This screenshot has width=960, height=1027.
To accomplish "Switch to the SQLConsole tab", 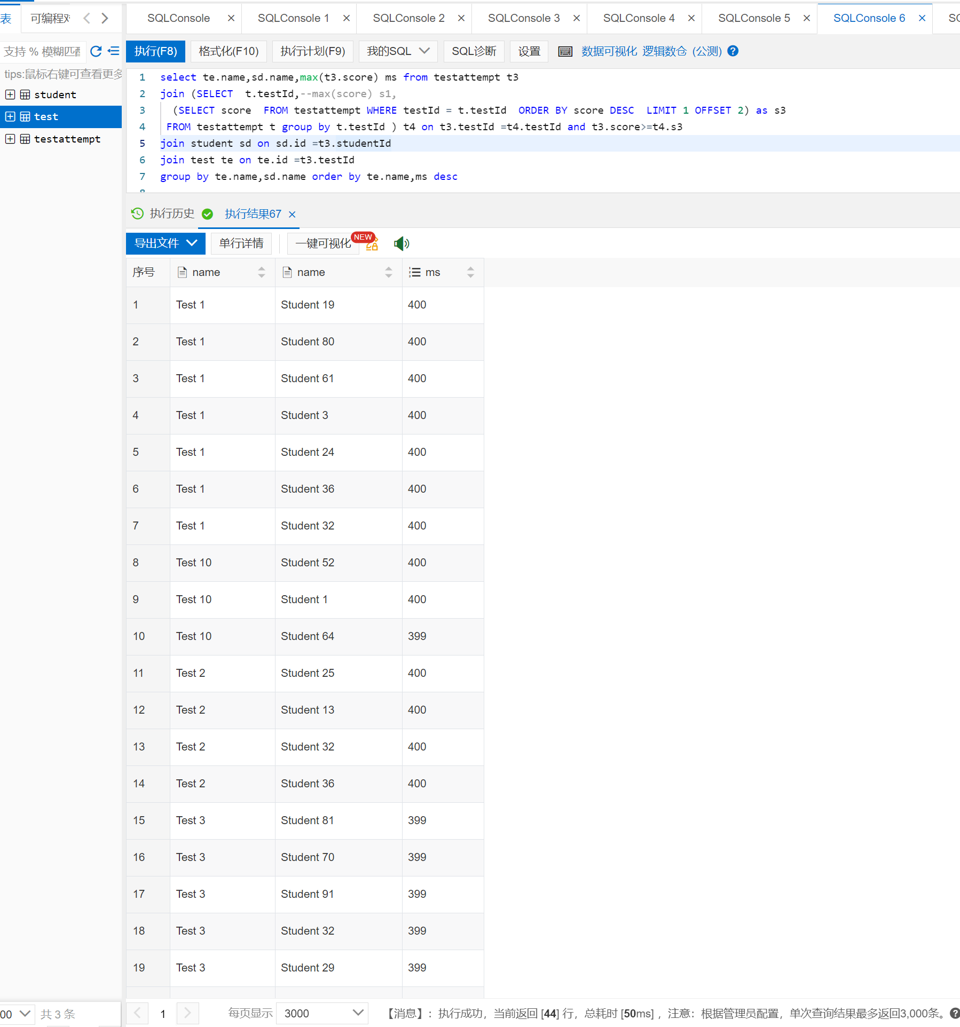I will point(178,18).
